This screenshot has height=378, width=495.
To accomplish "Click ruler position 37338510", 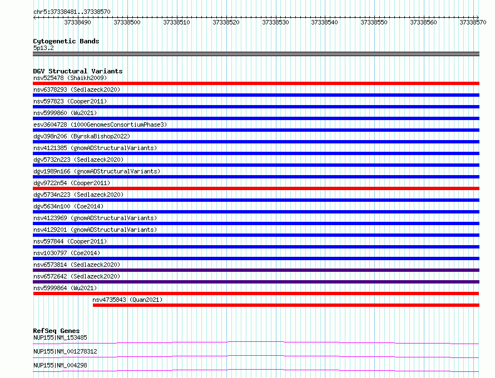I will pyautogui.click(x=176, y=22).
